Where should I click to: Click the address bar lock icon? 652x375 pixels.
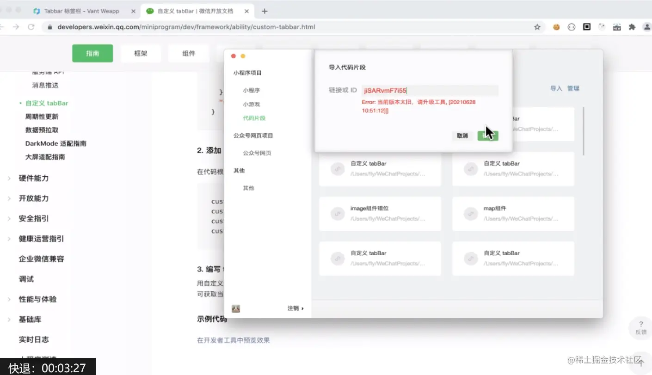tap(50, 27)
